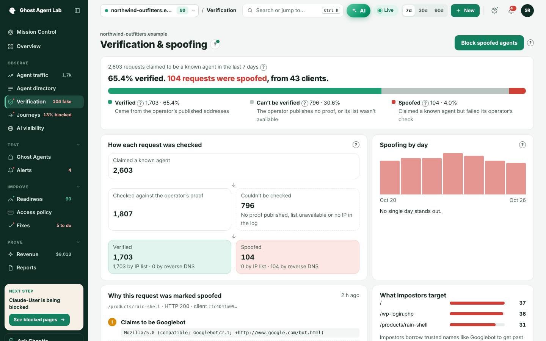Select the 90d time range

pyautogui.click(x=439, y=11)
